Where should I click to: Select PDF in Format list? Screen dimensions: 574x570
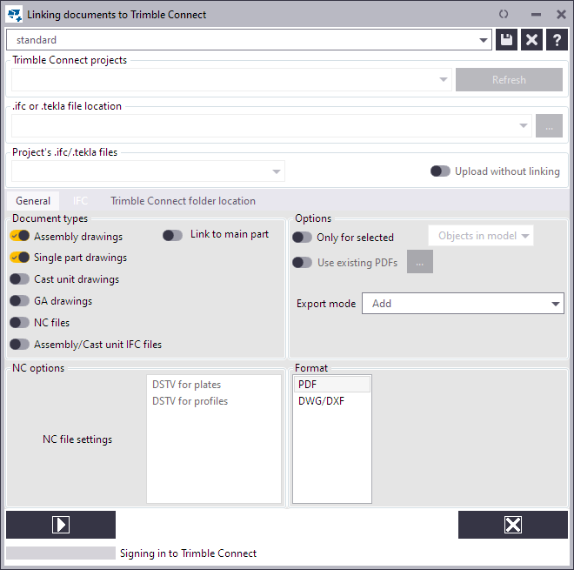pos(332,385)
